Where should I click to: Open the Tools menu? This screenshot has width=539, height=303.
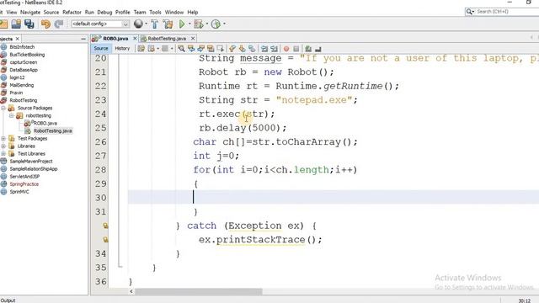click(x=155, y=12)
